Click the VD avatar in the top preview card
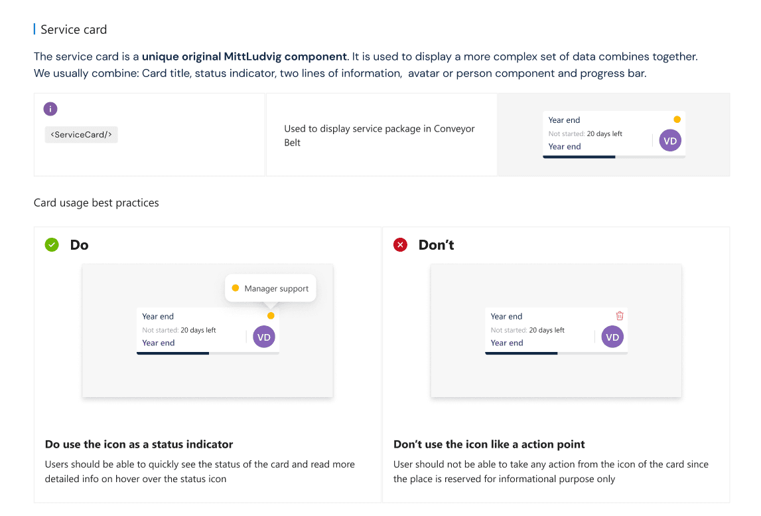Image resolution: width=761 pixels, height=516 pixels. click(x=670, y=140)
